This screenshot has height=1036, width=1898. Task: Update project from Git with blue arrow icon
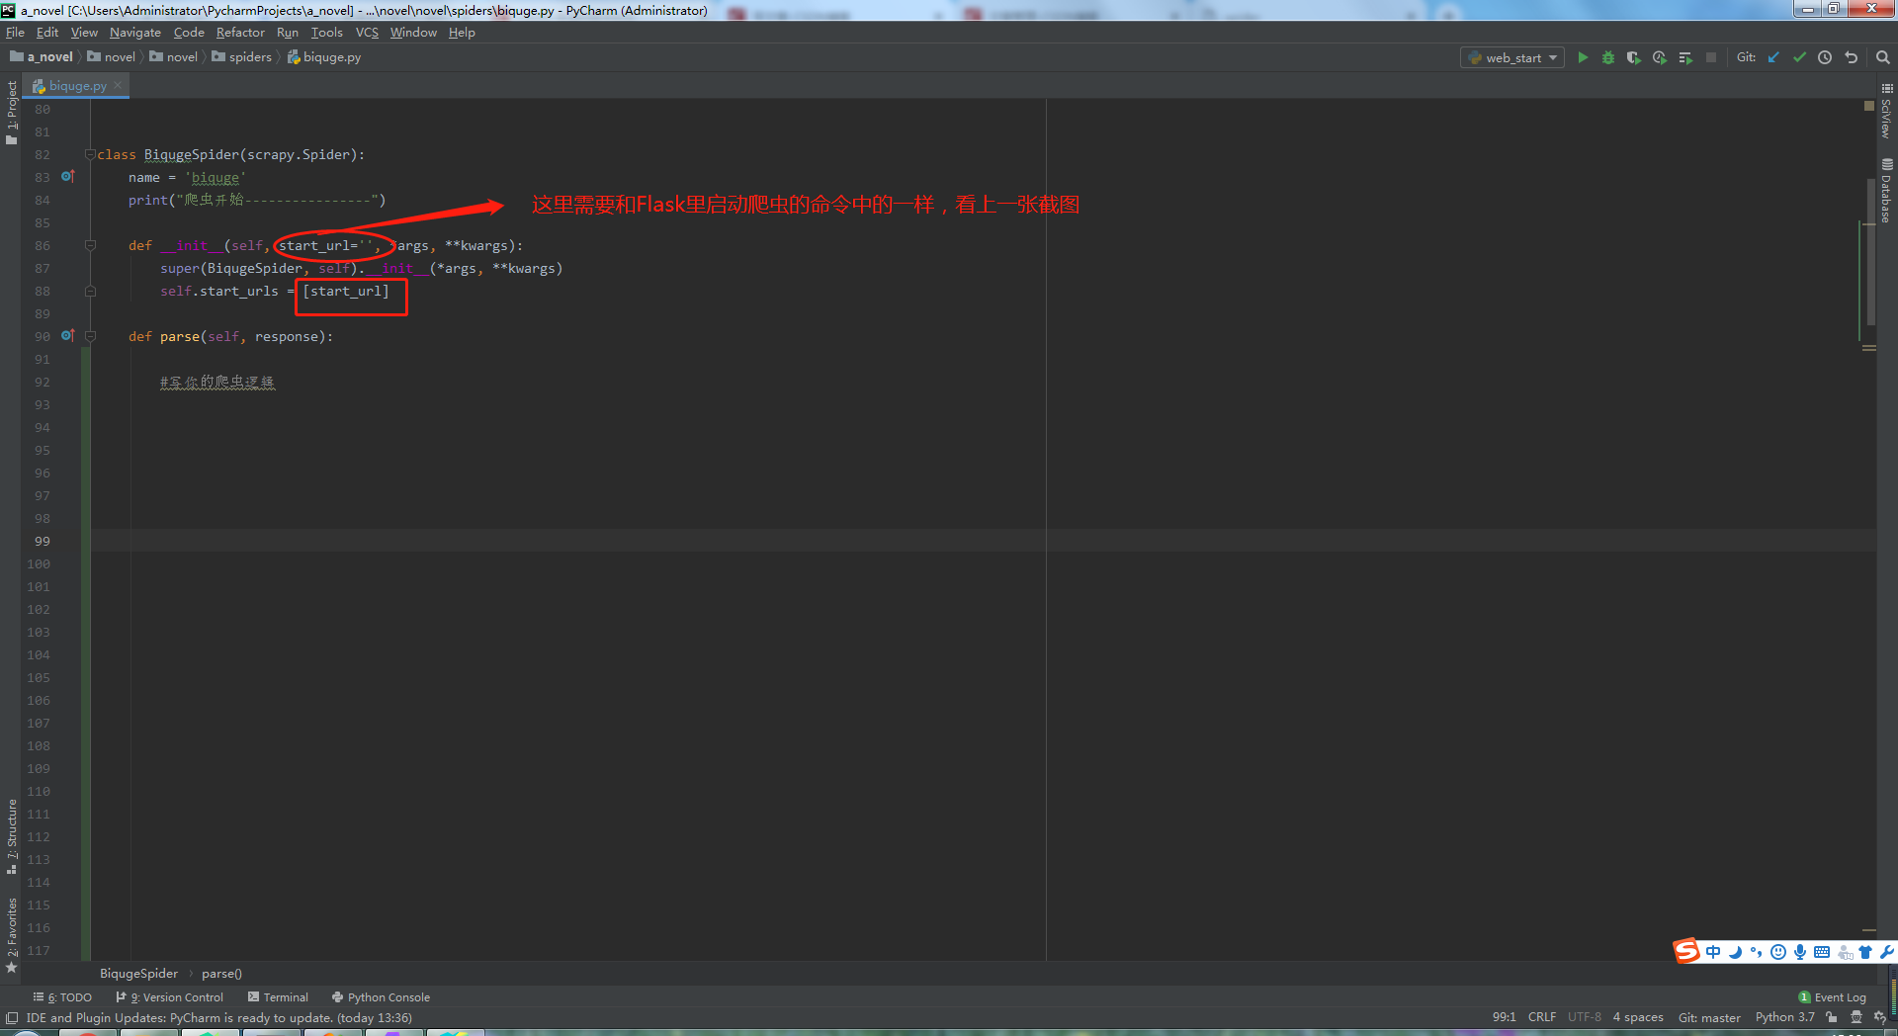click(1772, 57)
